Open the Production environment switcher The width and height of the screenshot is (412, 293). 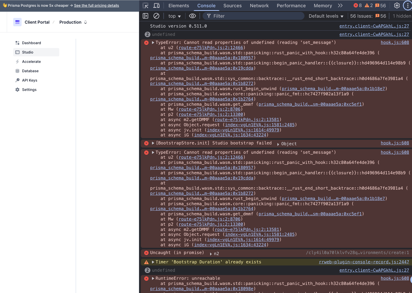tap(73, 22)
